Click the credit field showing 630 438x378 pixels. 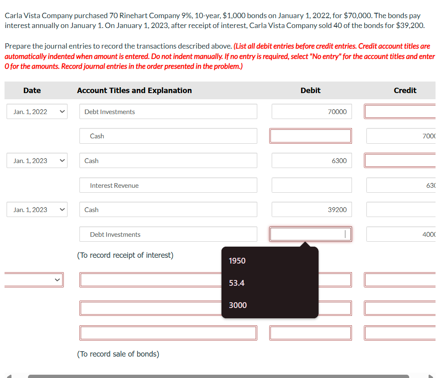[x=401, y=185]
